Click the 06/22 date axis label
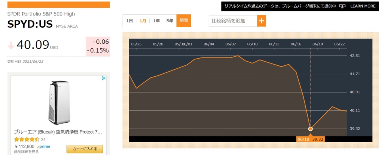387x155 pixels. [339, 44]
